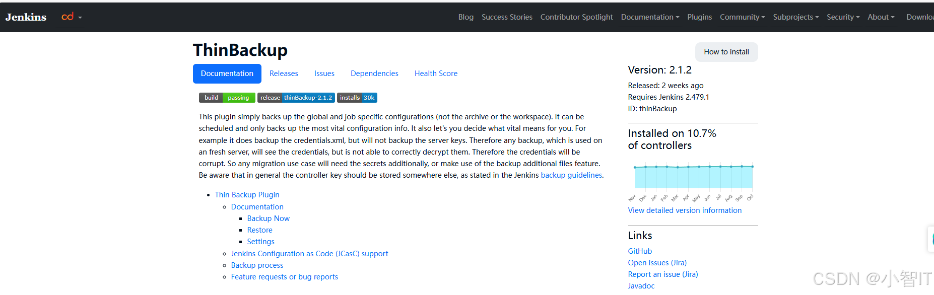This screenshot has height=295, width=934.
Task: Click the installs 30k badge
Action: pos(357,98)
